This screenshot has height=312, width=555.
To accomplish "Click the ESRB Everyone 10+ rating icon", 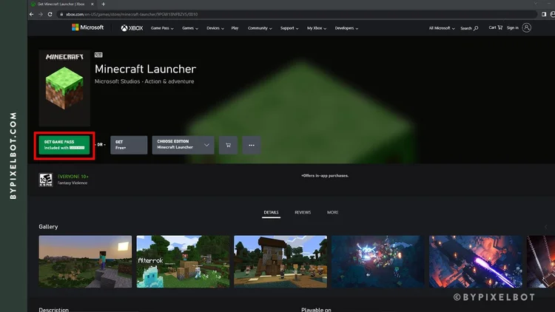I will pos(46,180).
